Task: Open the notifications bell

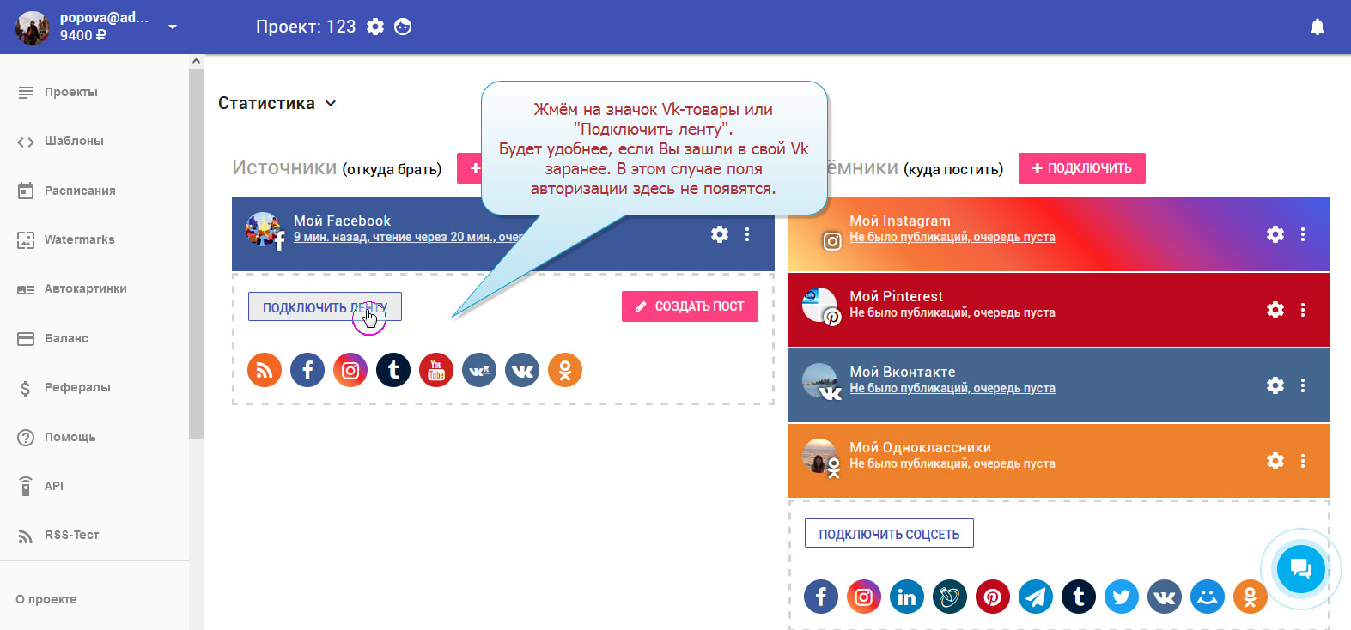Action: pos(1317,27)
